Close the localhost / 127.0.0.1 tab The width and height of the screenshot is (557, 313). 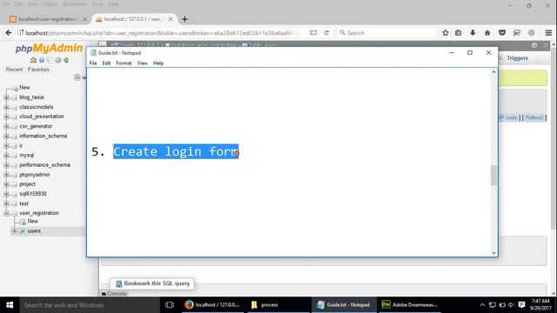point(171,19)
